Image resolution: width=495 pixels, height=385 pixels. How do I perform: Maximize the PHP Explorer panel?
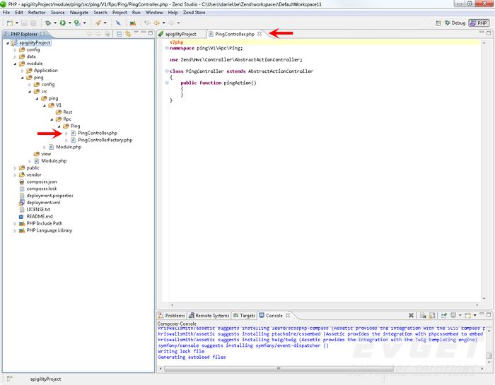(151, 32)
